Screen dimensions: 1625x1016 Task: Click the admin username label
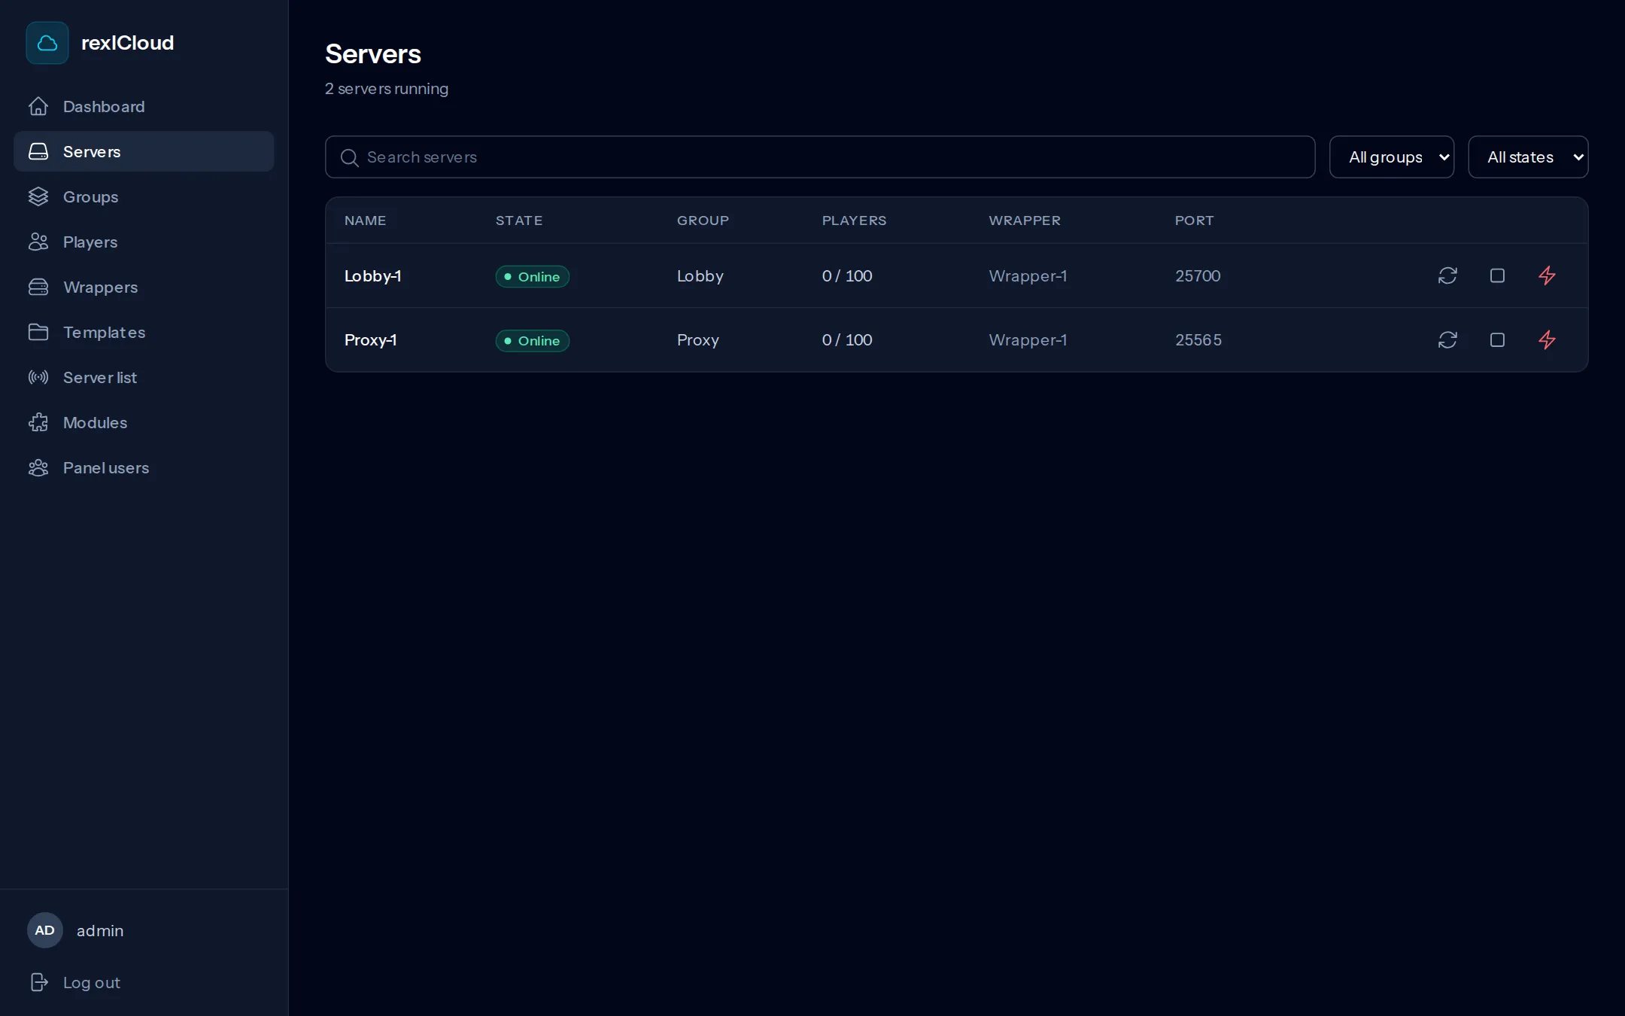tap(100, 930)
